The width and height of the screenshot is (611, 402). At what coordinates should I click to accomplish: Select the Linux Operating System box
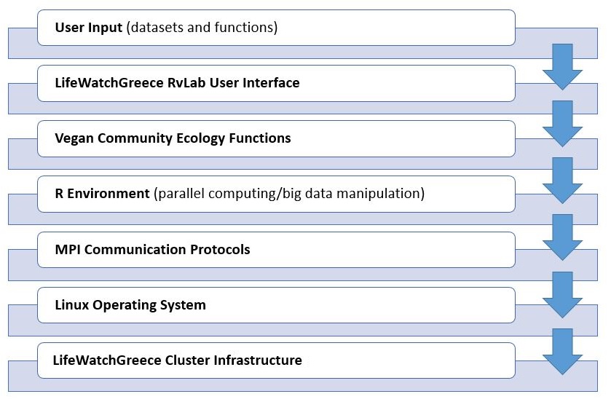276,305
